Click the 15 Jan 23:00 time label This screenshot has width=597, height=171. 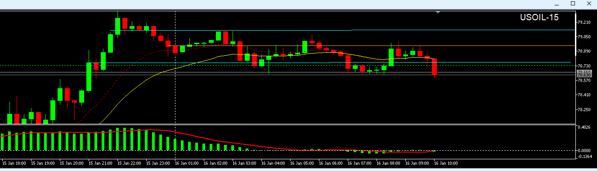pos(158,163)
